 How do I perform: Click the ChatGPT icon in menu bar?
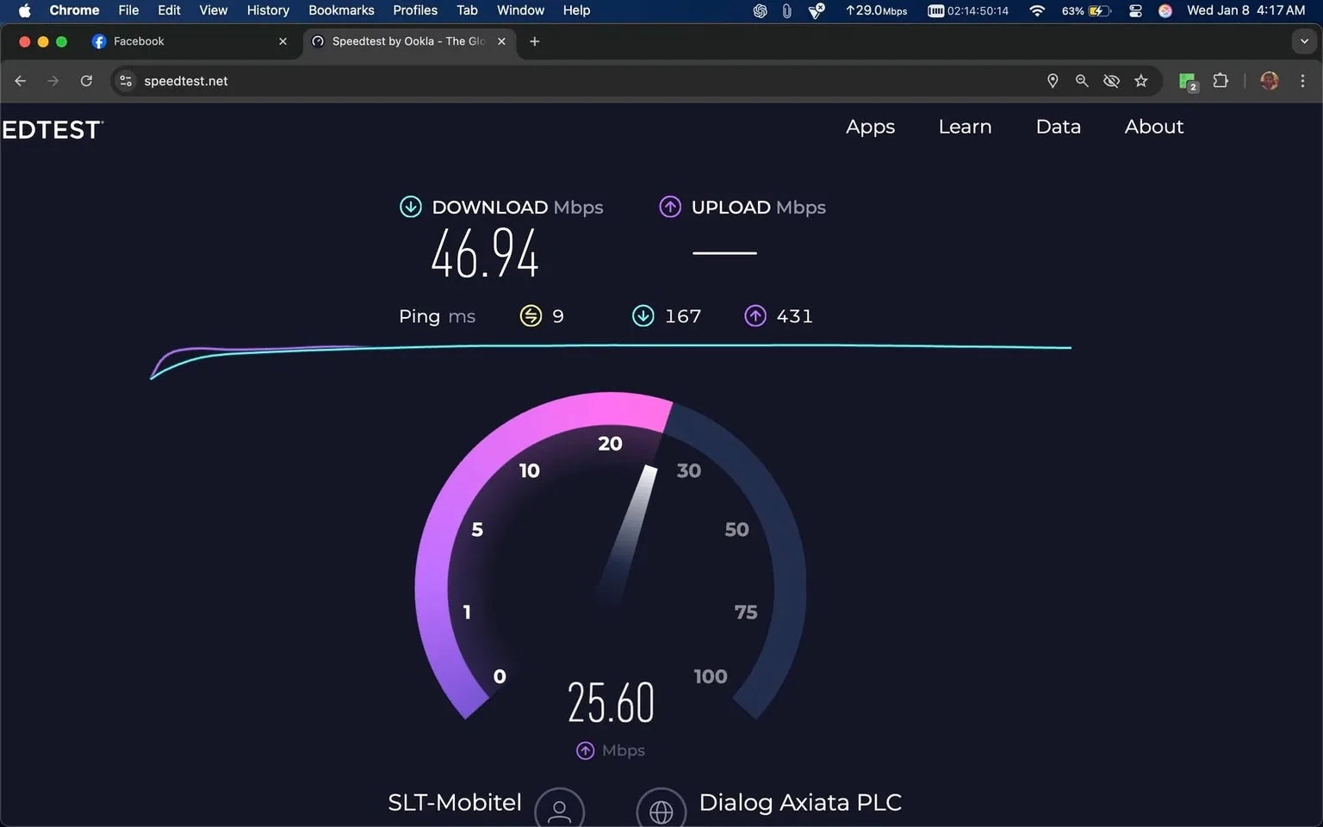tap(759, 11)
